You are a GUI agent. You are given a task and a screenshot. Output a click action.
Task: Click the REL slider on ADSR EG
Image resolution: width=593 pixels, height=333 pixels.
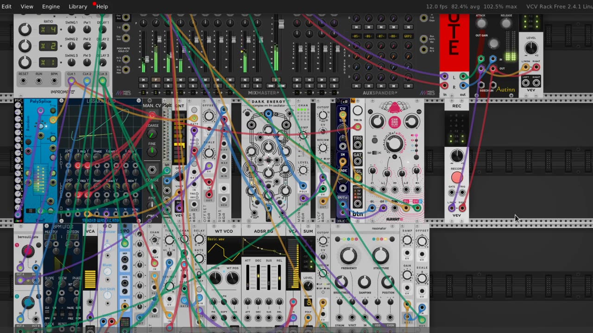[280, 277]
